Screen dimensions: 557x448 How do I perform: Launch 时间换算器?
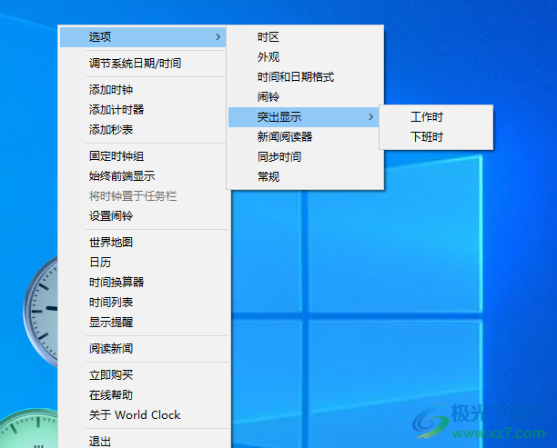(144, 282)
